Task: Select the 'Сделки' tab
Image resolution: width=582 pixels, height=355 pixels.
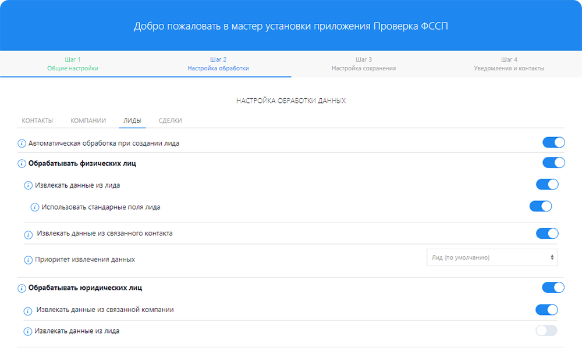Action: 170,120
